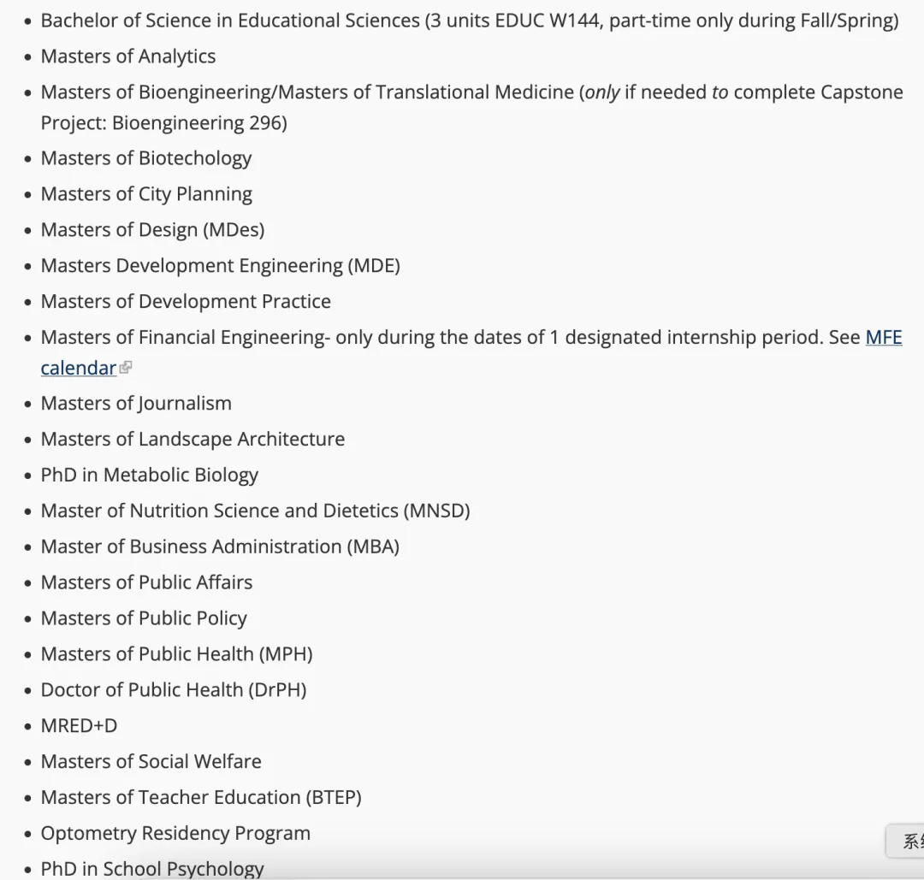Click the MRED+D list item
924x880 pixels.
tap(79, 726)
